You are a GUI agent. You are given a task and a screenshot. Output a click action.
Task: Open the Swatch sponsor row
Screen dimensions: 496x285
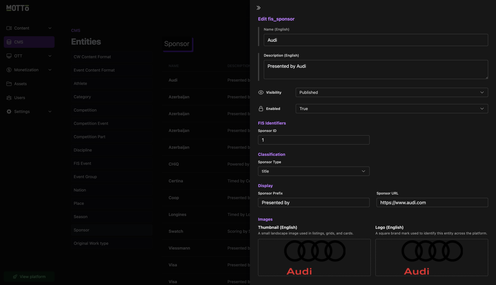tap(207, 231)
